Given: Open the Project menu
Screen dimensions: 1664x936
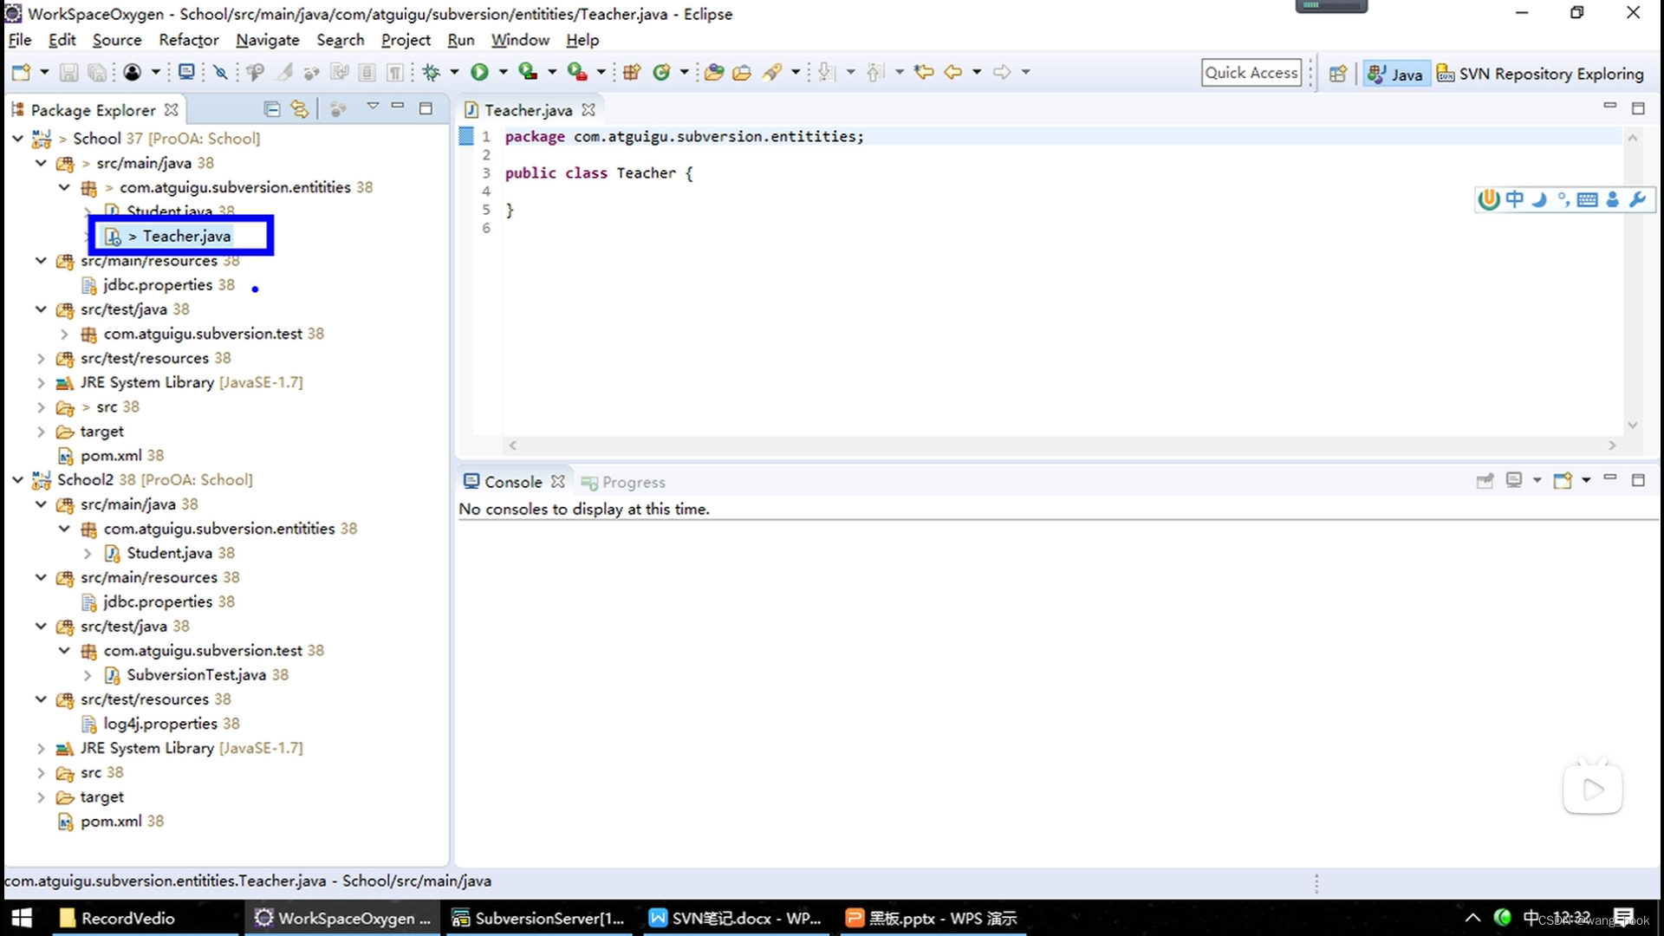Looking at the screenshot, I should pyautogui.click(x=406, y=40).
